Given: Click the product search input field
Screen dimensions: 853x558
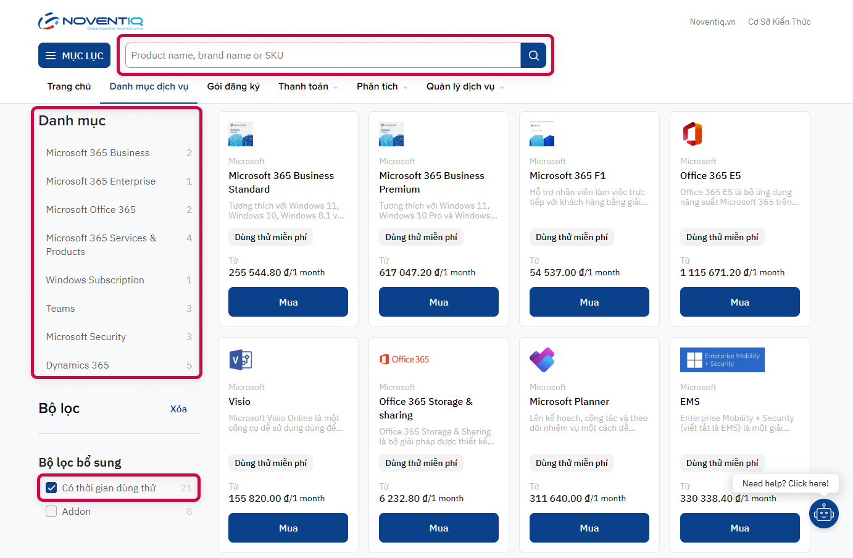Looking at the screenshot, I should 323,56.
